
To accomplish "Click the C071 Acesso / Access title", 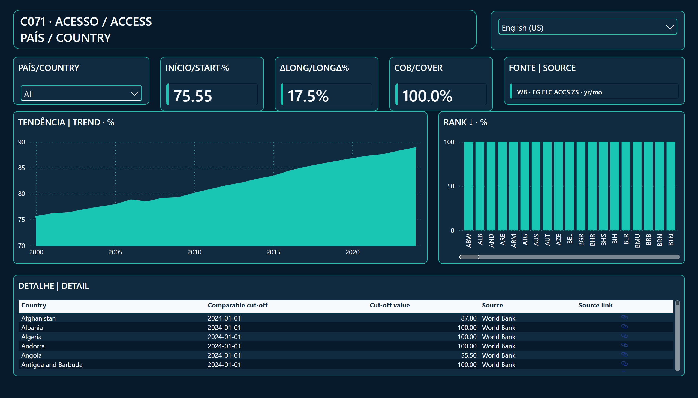I will pos(86,22).
